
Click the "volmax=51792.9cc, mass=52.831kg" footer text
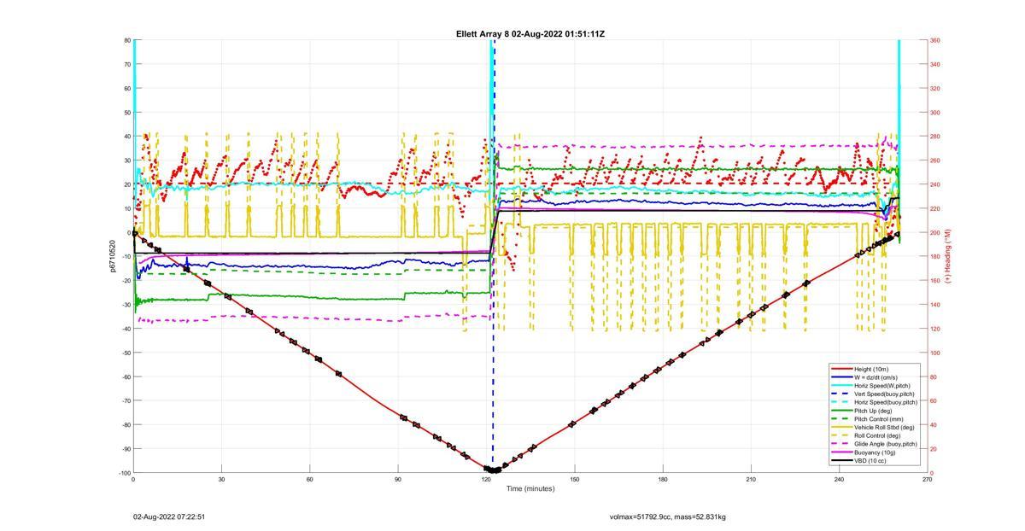[x=668, y=517]
